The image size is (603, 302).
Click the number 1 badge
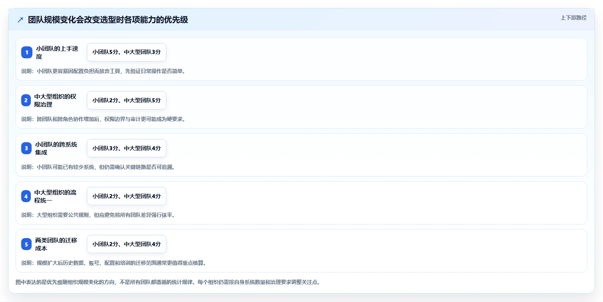click(x=26, y=52)
